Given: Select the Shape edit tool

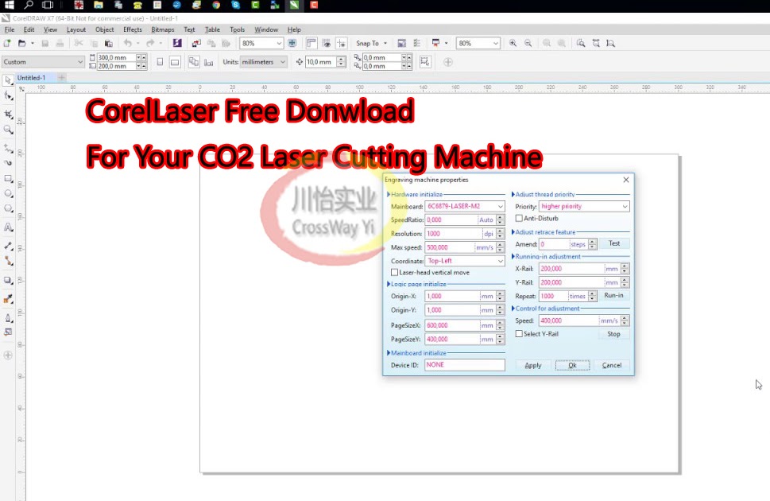Looking at the screenshot, I should pyautogui.click(x=8, y=96).
